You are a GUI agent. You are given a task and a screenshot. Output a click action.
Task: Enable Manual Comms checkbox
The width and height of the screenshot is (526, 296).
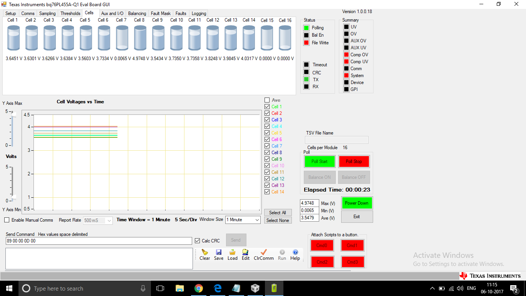tap(7, 220)
